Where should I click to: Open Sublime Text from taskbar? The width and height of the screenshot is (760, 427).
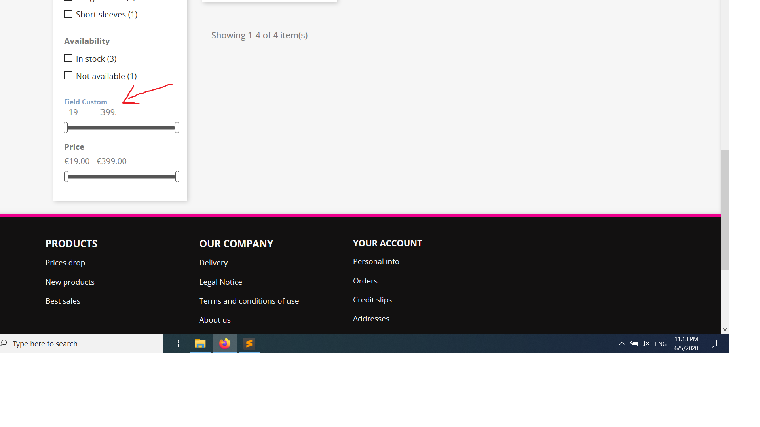coord(249,344)
